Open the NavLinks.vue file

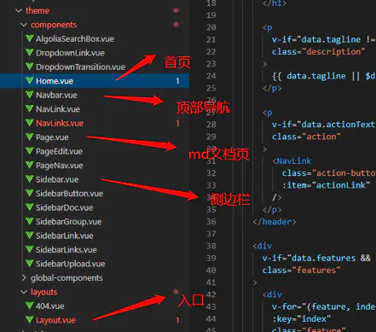tap(60, 123)
